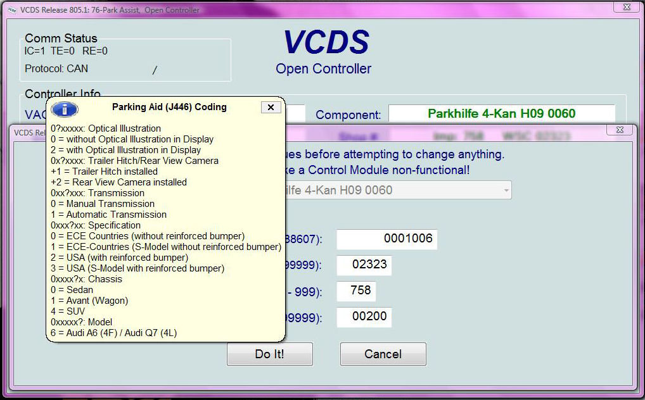Click the VCDS app icon in title bar

(x=11, y=9)
